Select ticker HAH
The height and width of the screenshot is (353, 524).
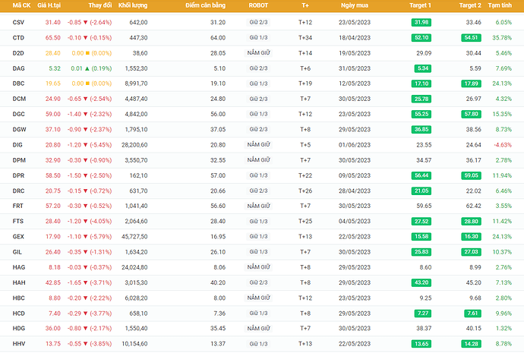(x=19, y=283)
